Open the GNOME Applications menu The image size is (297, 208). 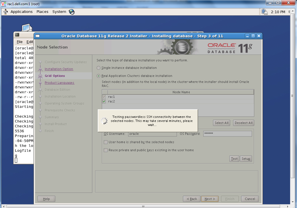pyautogui.click(x=22, y=12)
